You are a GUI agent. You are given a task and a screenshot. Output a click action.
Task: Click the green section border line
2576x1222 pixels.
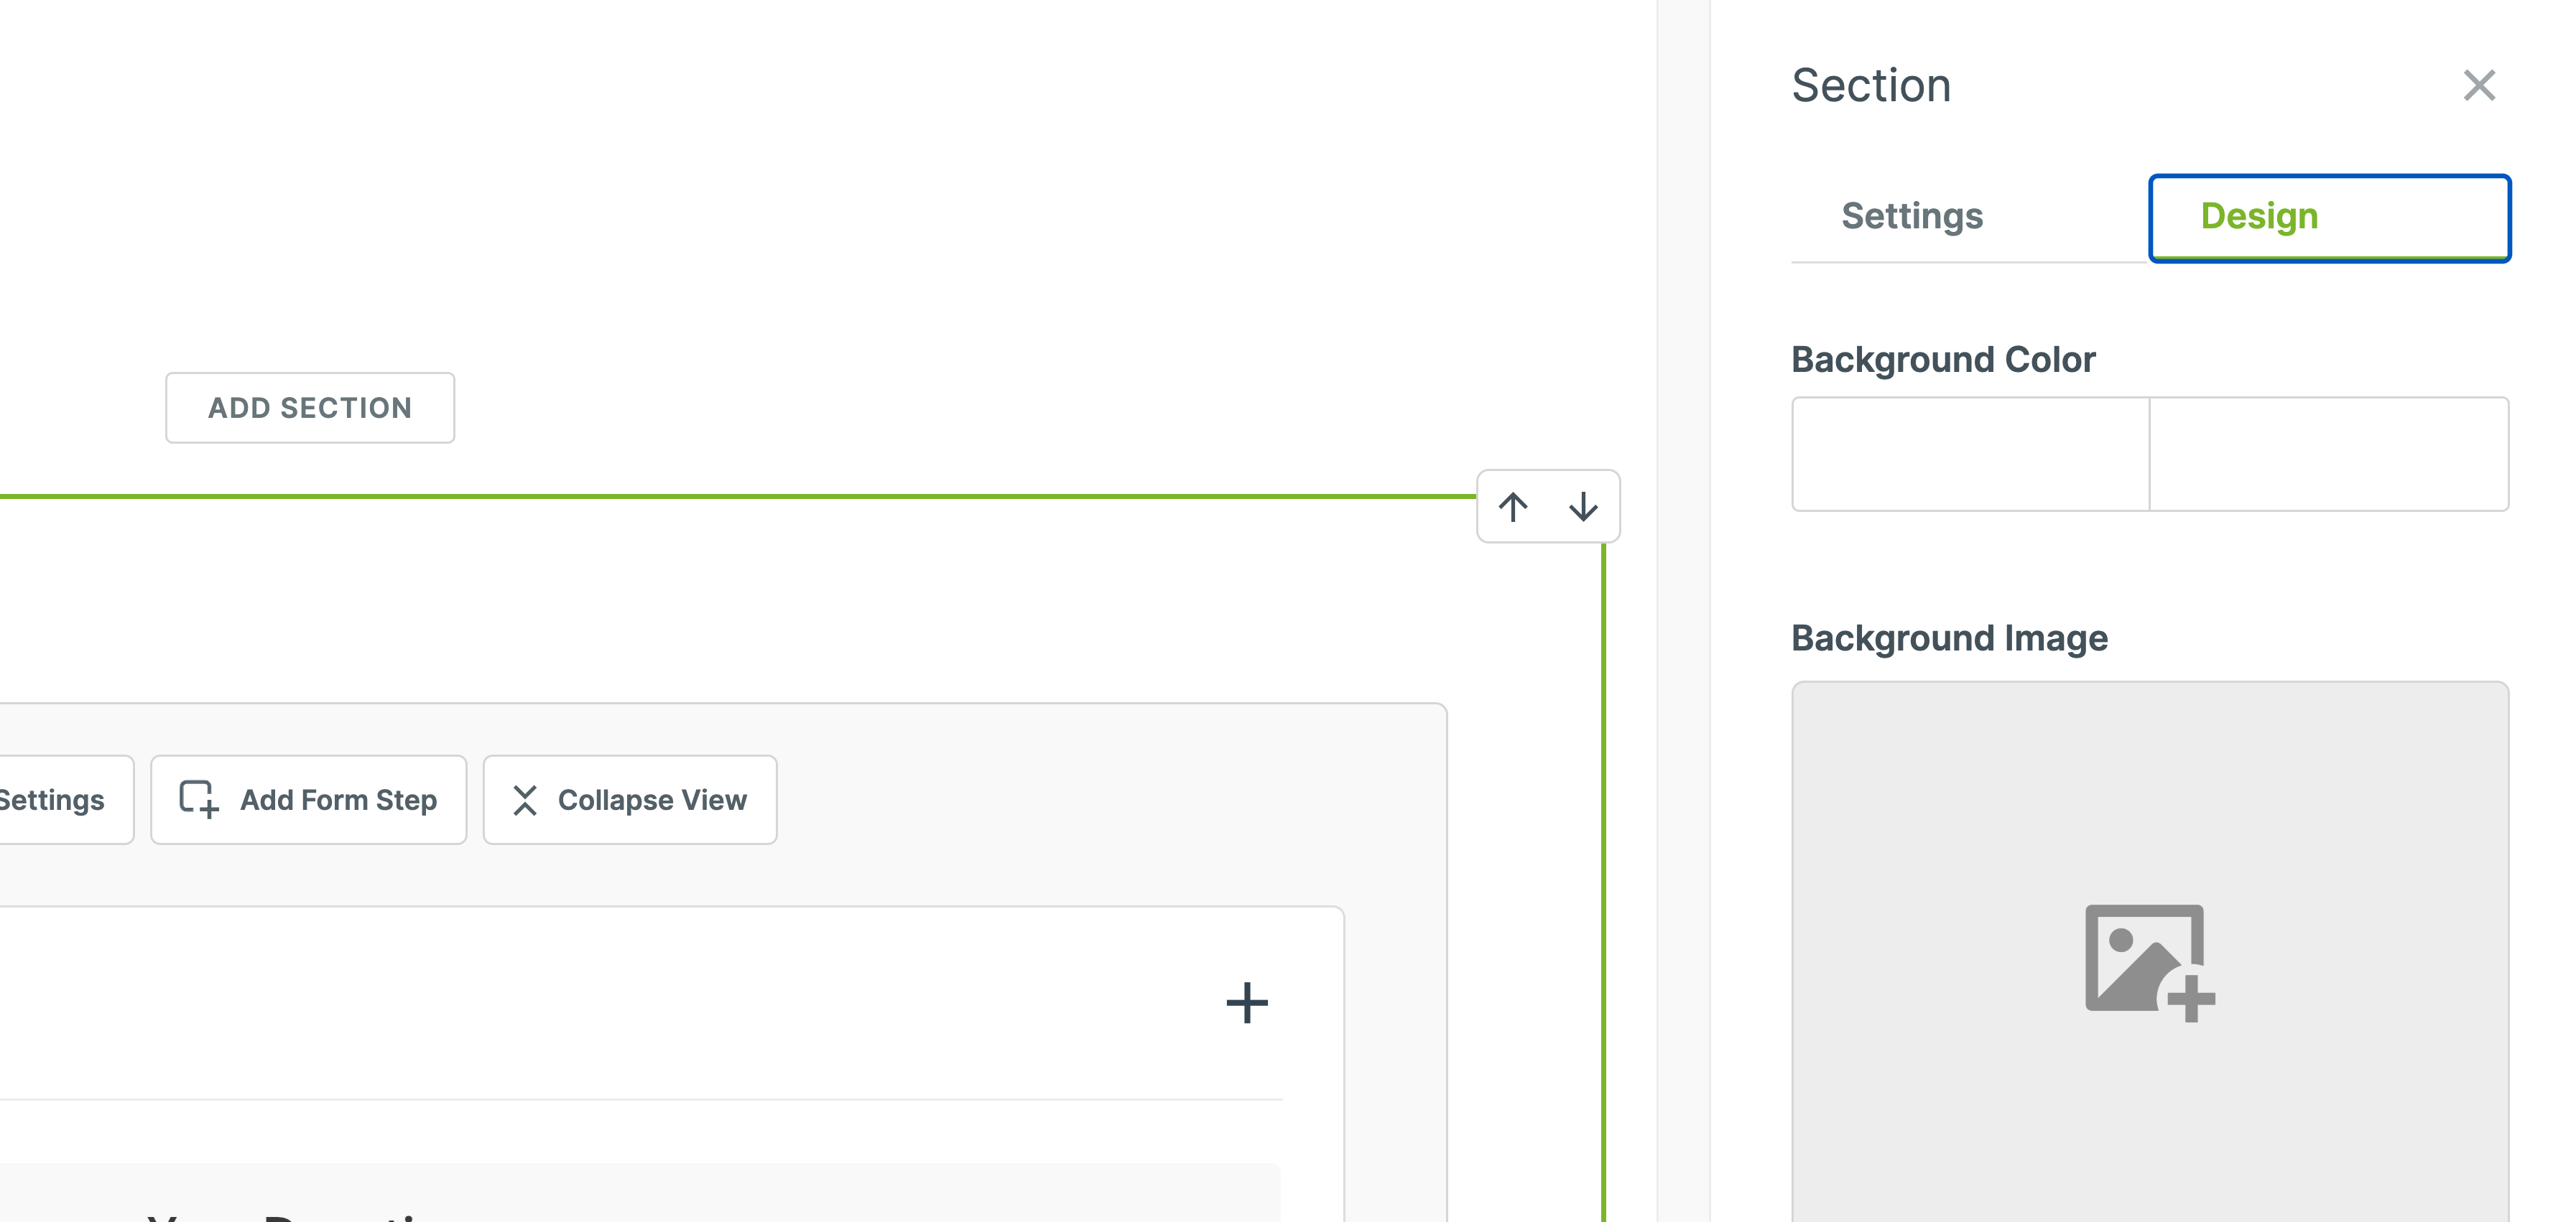(x=700, y=495)
